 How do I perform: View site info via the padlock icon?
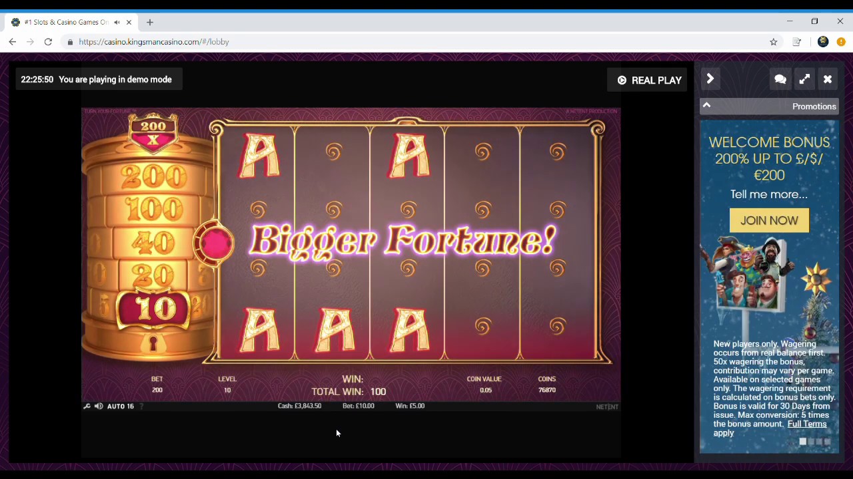click(x=70, y=42)
